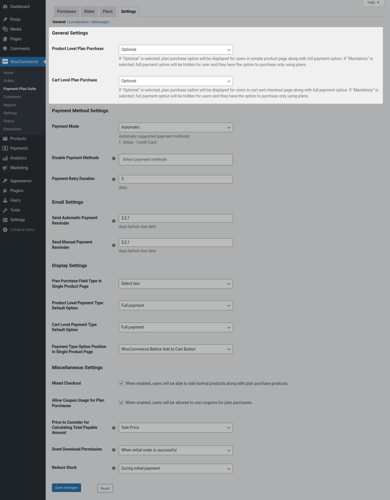Open Payment Type Option Position dropdown

pos(175,349)
